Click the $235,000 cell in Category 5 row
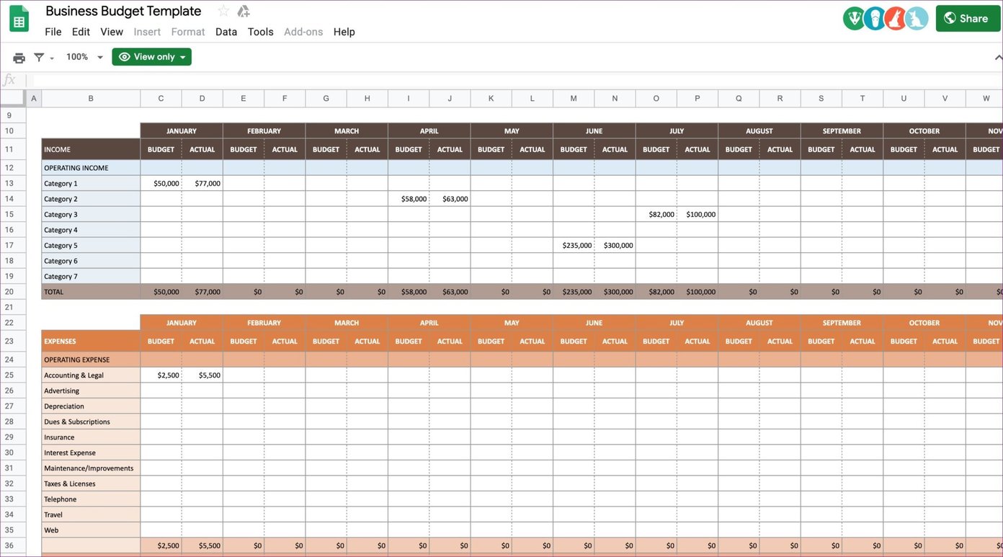 [x=574, y=246]
